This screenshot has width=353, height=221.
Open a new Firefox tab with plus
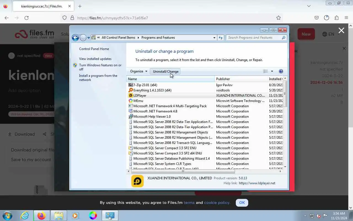[x=80, y=6]
